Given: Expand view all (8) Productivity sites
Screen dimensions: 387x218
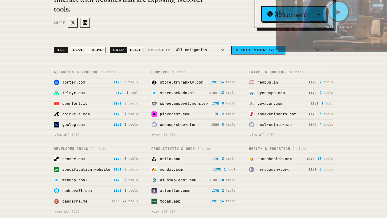Looking at the screenshot, I should point(164,212).
